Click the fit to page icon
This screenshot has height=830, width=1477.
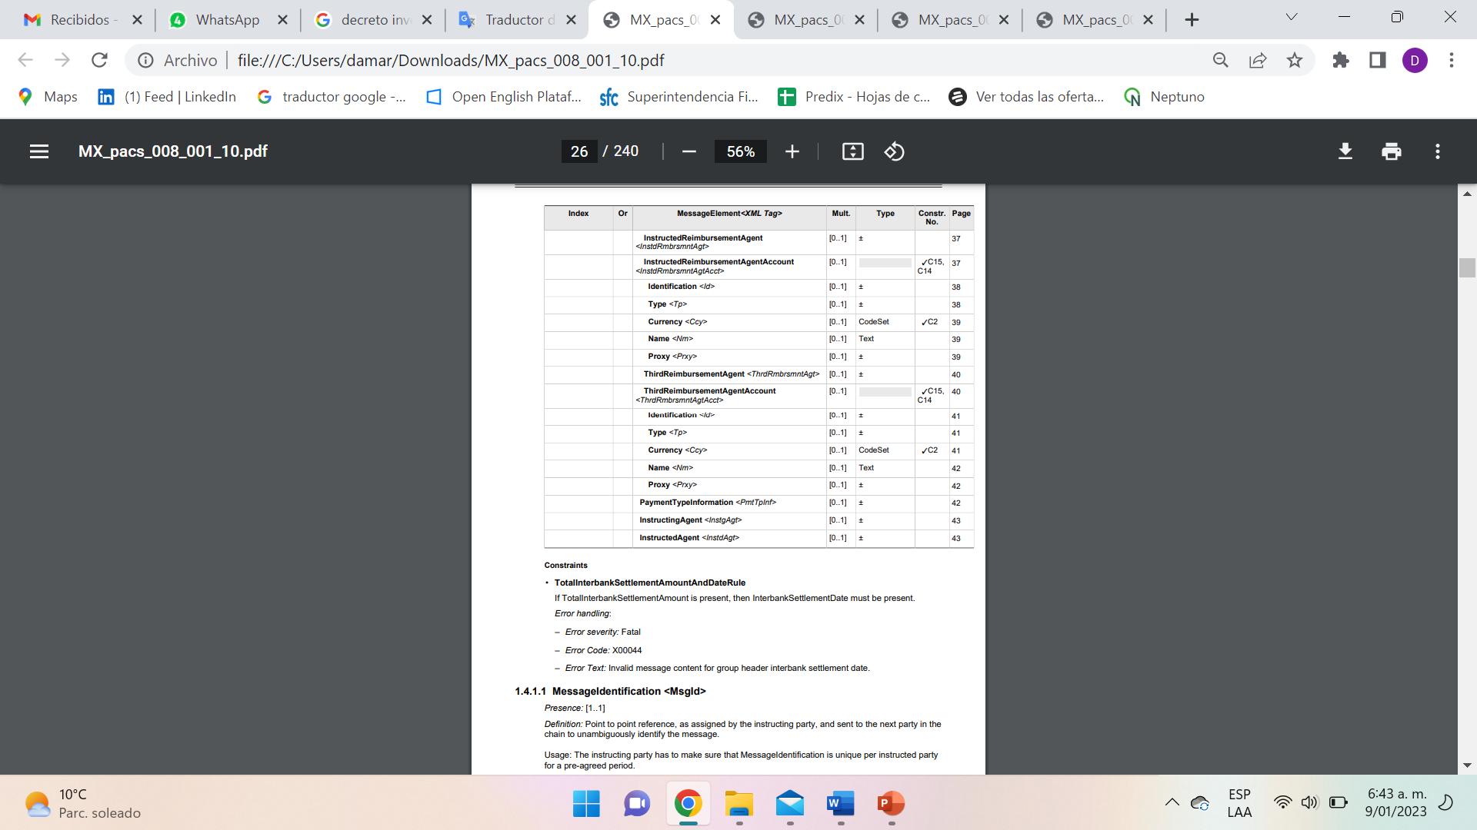click(x=852, y=151)
